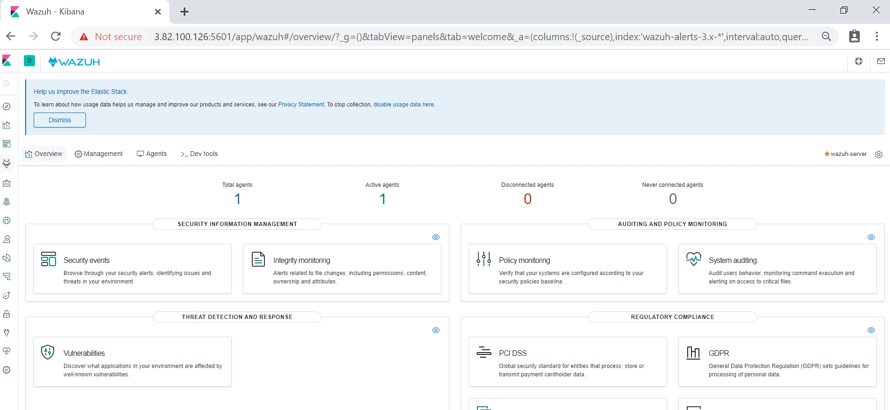Open the PCI DSS card
This screenshot has width=890, height=410.
pos(568,361)
